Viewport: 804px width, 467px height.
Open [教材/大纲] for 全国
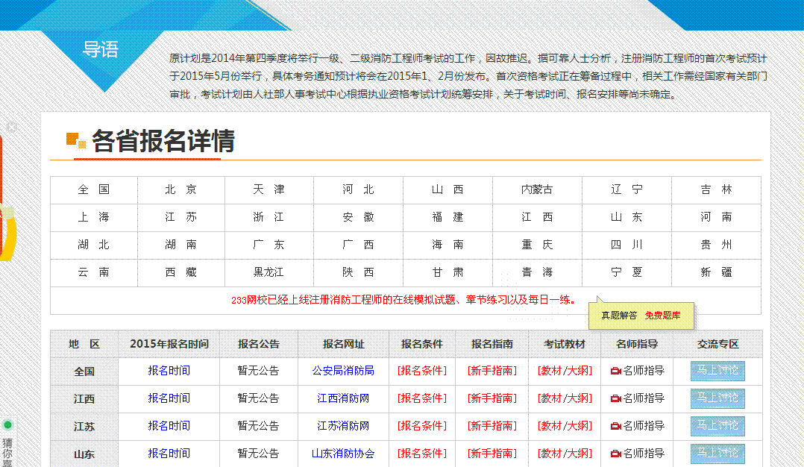coord(565,372)
